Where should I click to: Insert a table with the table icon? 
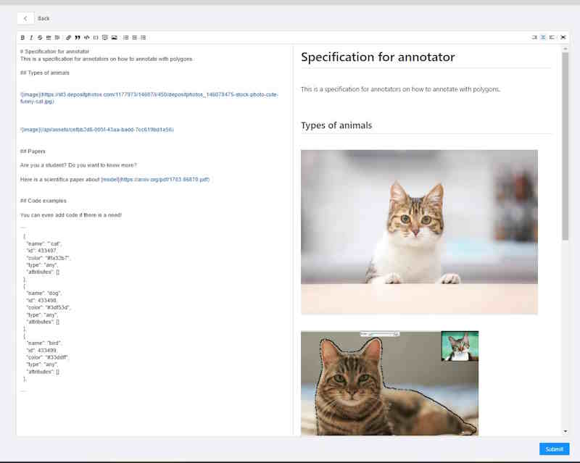pos(104,37)
